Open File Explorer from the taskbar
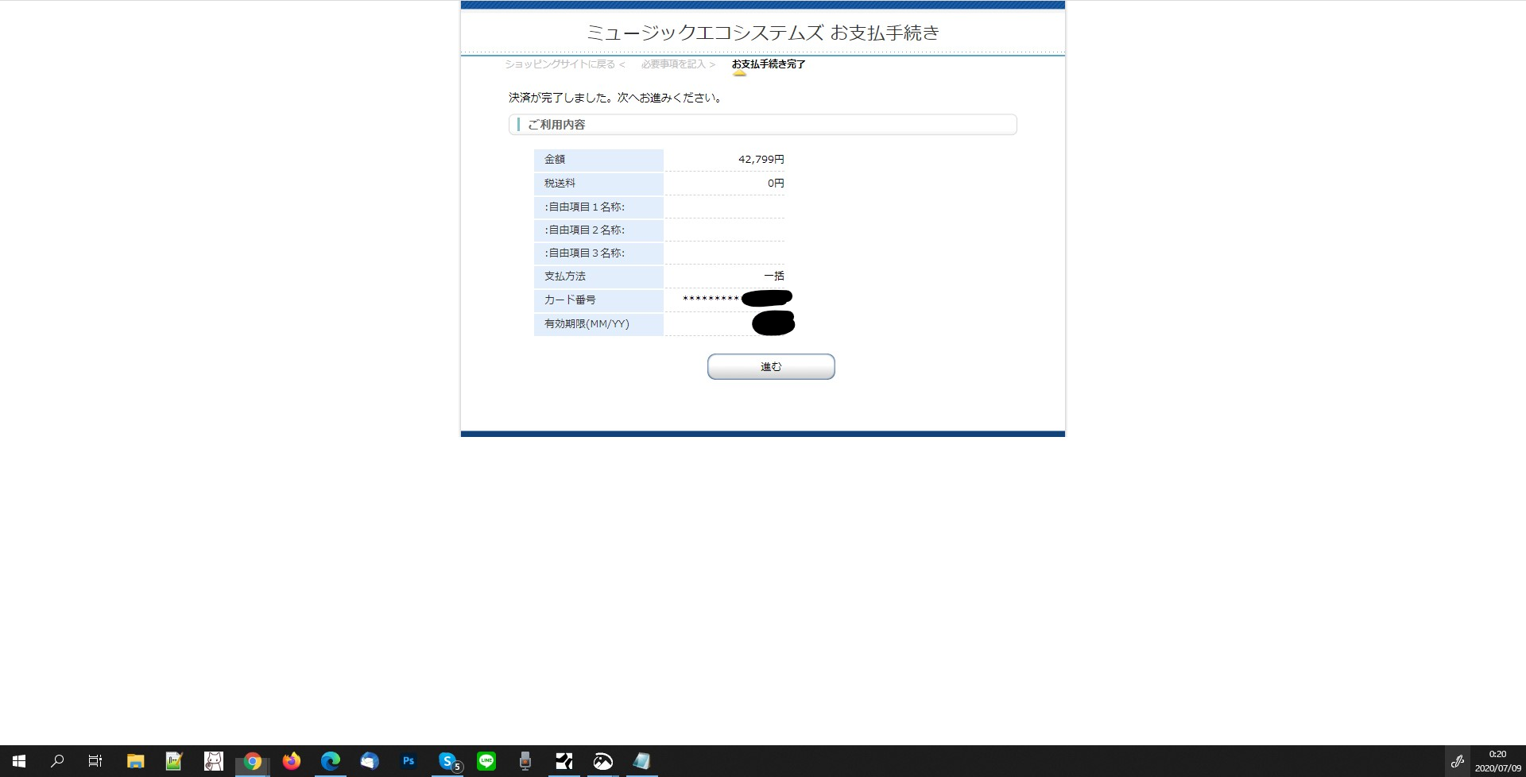Viewport: 1526px width, 777px height. 135,761
